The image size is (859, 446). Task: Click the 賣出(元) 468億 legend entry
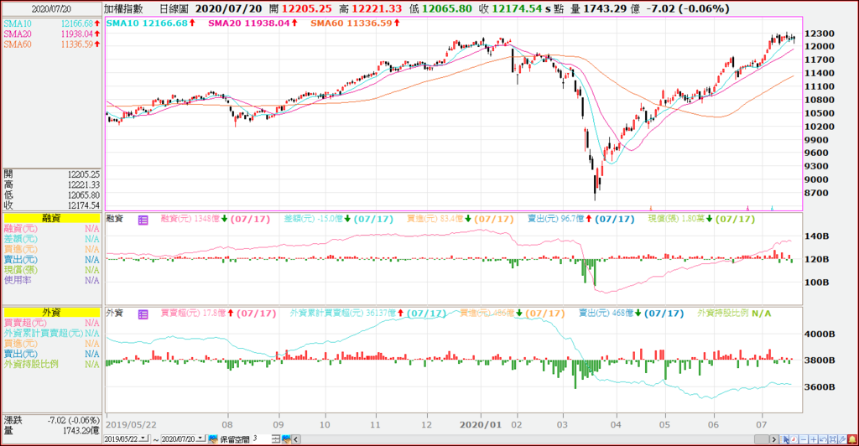[x=632, y=314]
